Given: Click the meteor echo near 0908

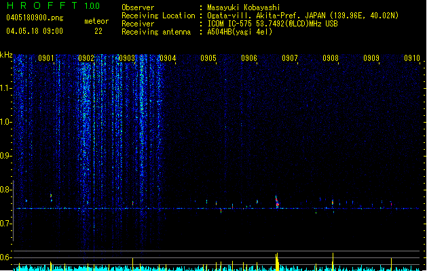Looking at the screenshot, I should pos(333,202).
